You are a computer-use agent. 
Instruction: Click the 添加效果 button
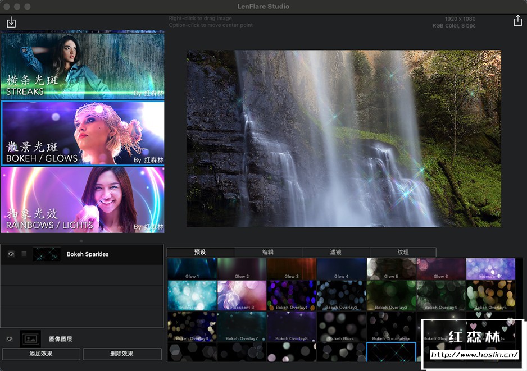pos(42,354)
